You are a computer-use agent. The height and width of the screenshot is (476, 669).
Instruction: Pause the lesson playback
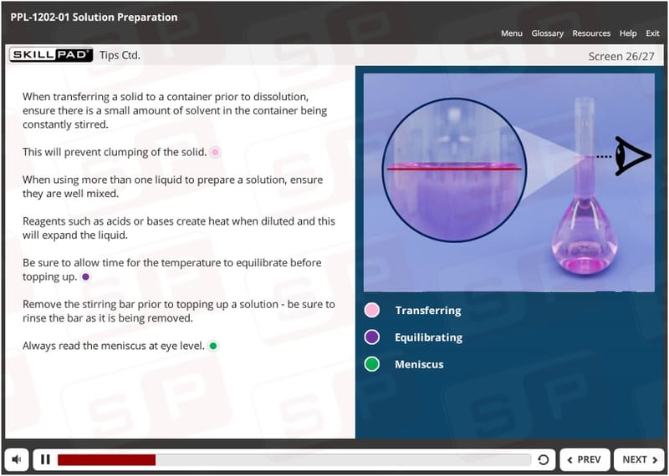click(45, 459)
